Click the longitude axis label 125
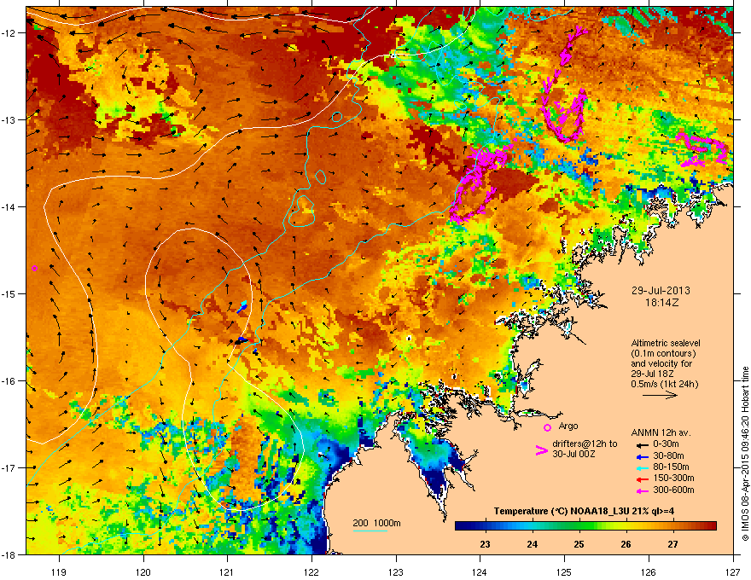751x580 pixels. tap(564, 571)
